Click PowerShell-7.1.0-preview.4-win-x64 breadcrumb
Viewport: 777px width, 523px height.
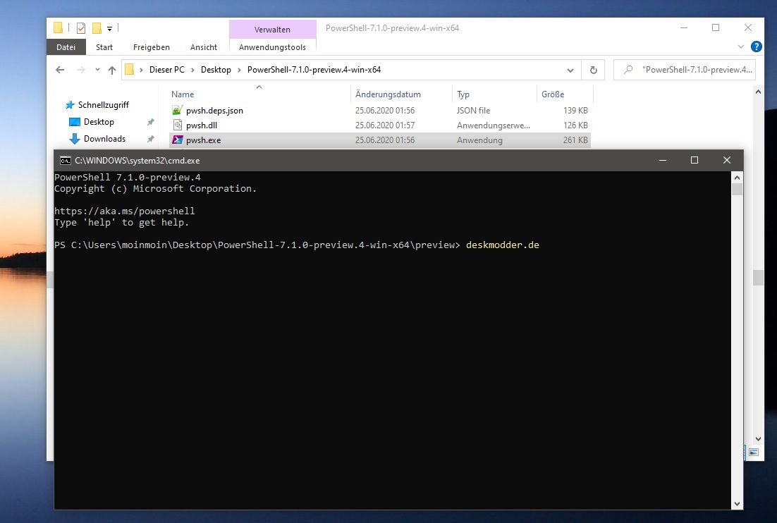(x=314, y=70)
